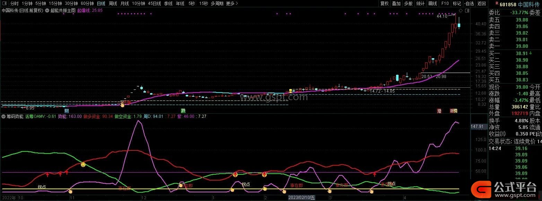
Task: Open the 多股 multi-stock view
Action: pyautogui.click(x=408, y=4)
